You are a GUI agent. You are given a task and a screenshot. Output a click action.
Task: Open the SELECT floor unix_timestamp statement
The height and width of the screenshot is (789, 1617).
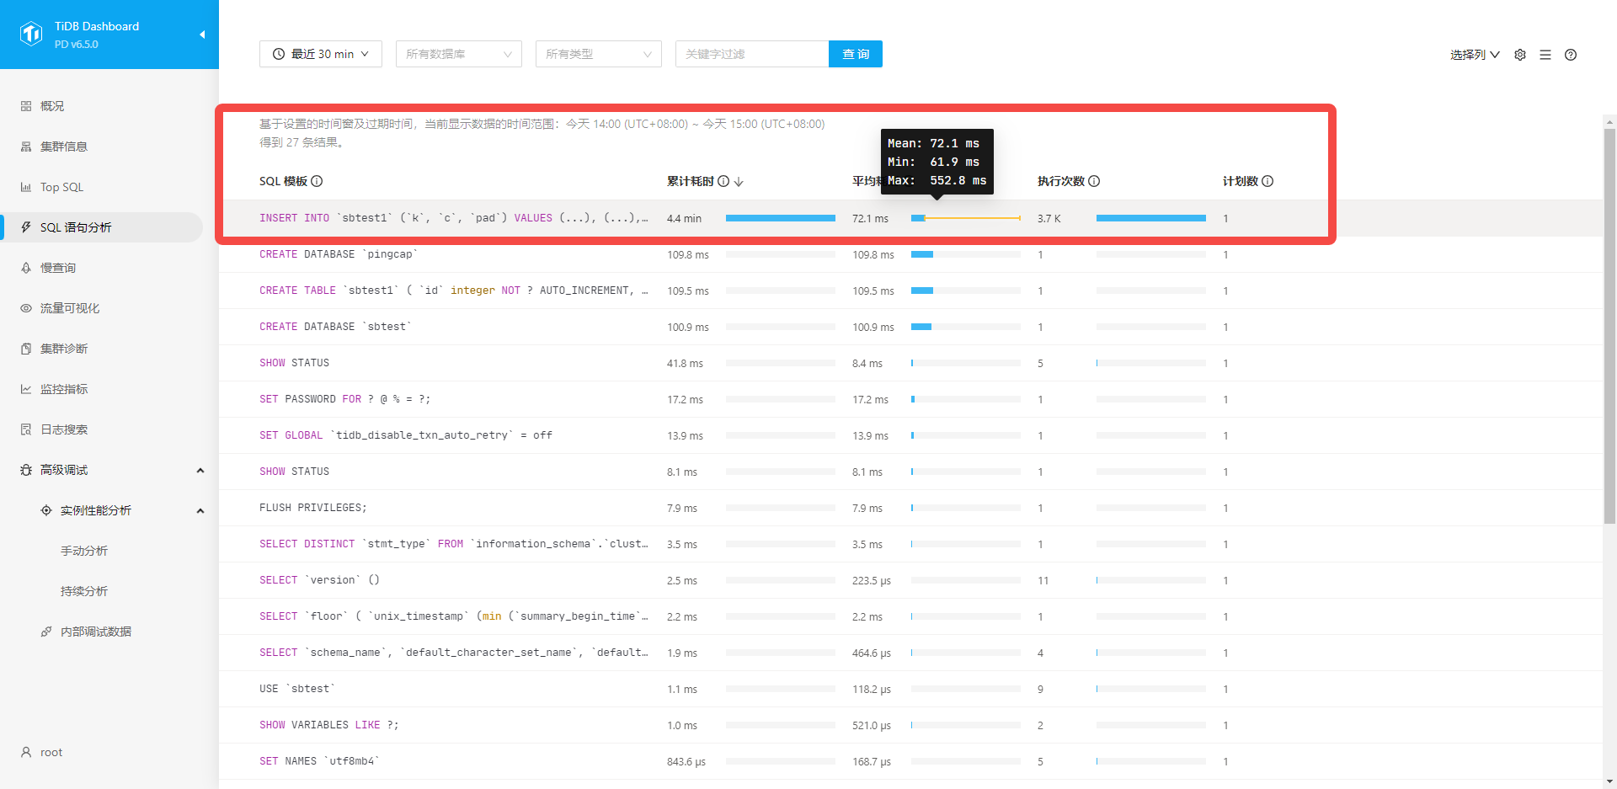(911, 616)
